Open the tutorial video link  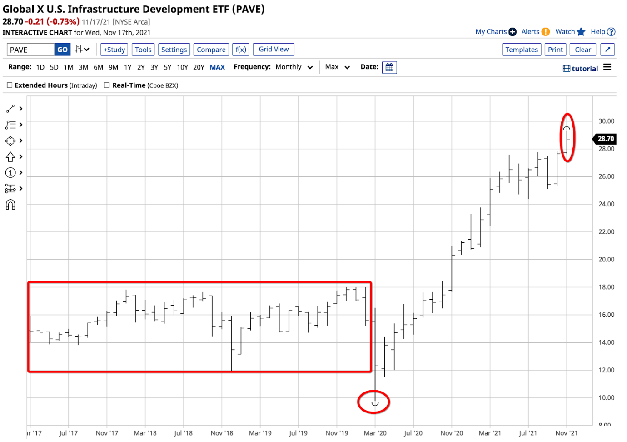(580, 69)
